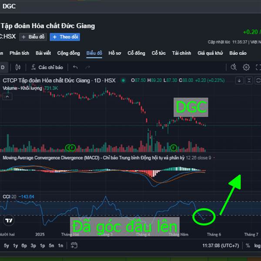Open the go-to-date calendar icon
The image size is (261, 261).
pyautogui.click(x=74, y=245)
